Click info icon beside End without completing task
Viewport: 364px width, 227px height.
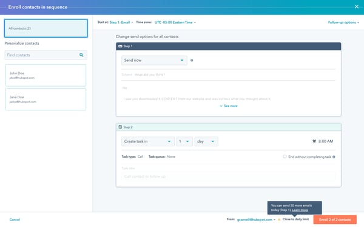(334, 157)
